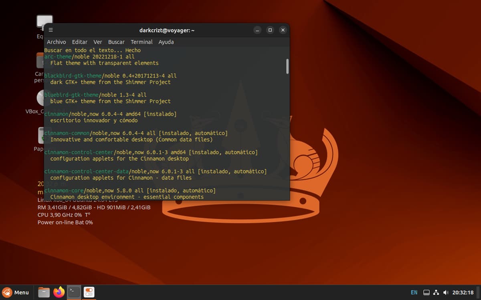Viewport: 481px width, 300px height.
Task: Open the network connections tray icon
Action: click(x=437, y=292)
